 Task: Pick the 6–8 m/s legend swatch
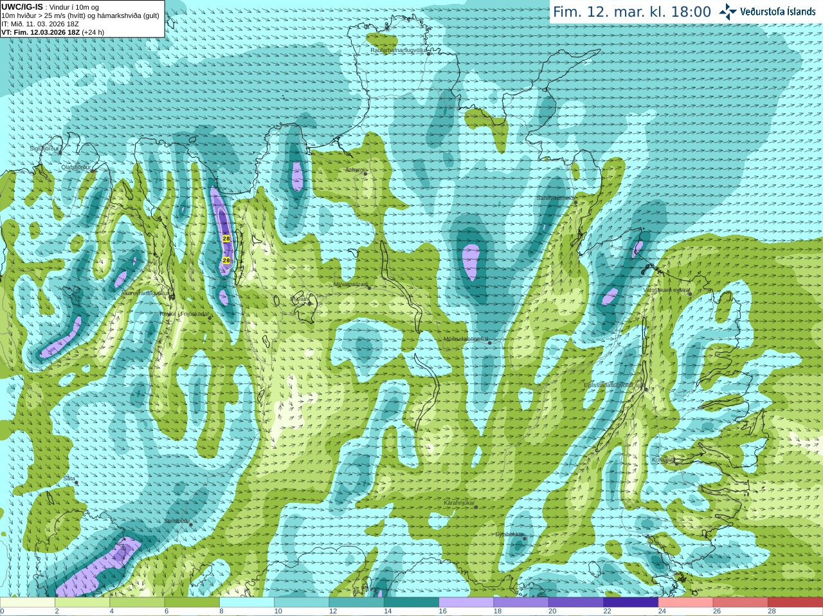193,602
